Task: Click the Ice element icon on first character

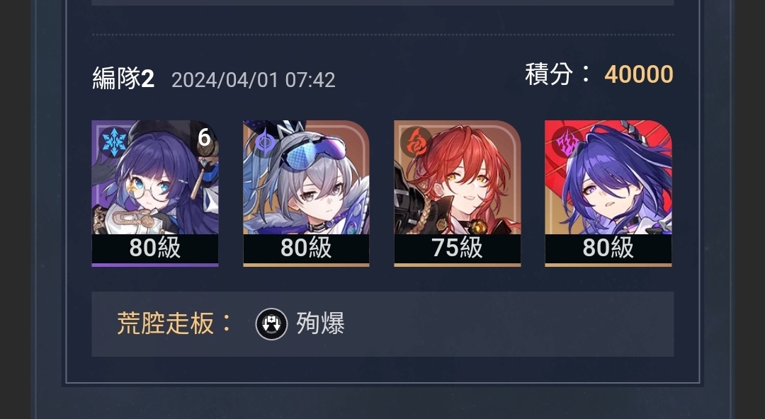Action: coord(113,142)
